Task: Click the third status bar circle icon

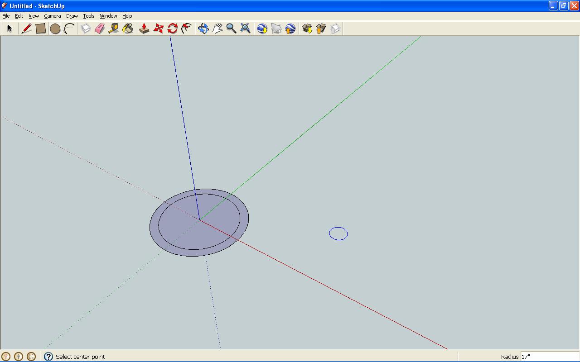Action: [x=31, y=357]
